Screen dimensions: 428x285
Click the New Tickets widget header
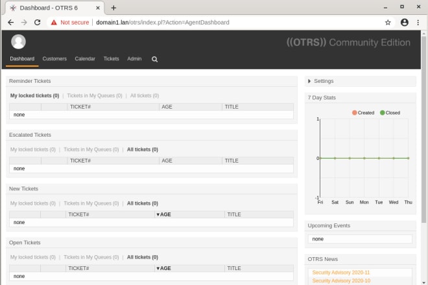[152, 188]
